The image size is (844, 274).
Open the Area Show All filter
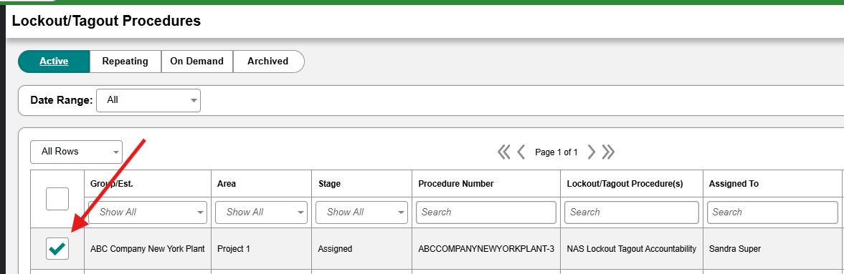click(261, 212)
